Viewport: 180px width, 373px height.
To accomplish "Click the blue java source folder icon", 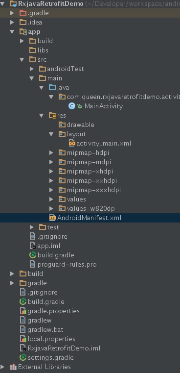I will (52, 88).
